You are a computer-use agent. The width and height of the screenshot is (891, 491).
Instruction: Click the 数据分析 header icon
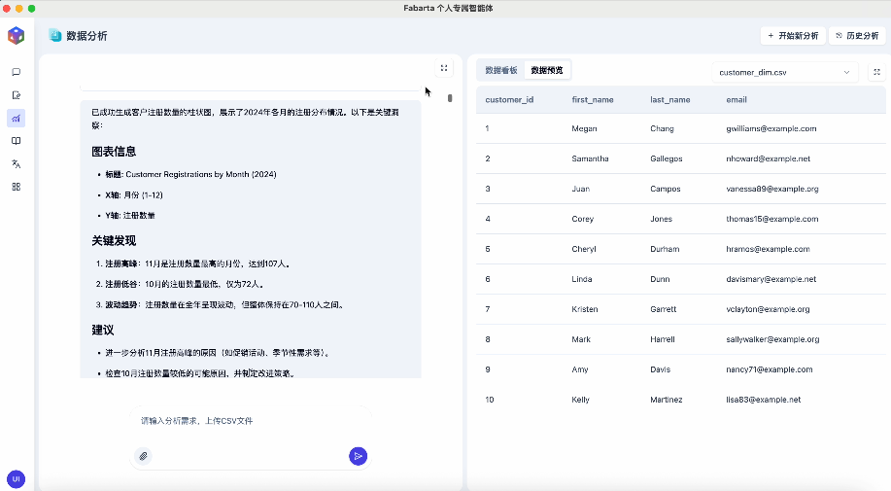55,35
